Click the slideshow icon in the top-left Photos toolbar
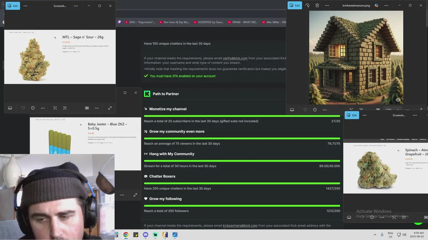This screenshot has width=428, height=240. click(x=87, y=108)
